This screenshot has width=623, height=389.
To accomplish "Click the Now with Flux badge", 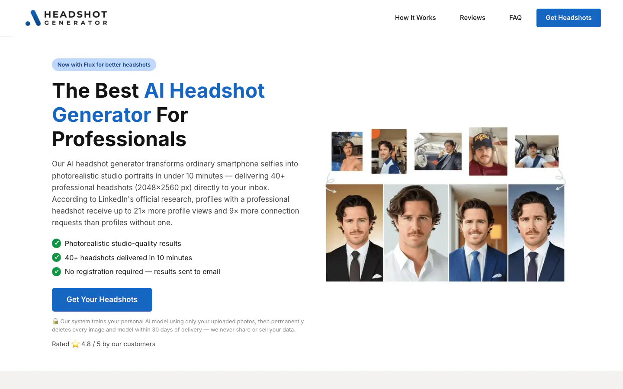I will [x=104, y=65].
